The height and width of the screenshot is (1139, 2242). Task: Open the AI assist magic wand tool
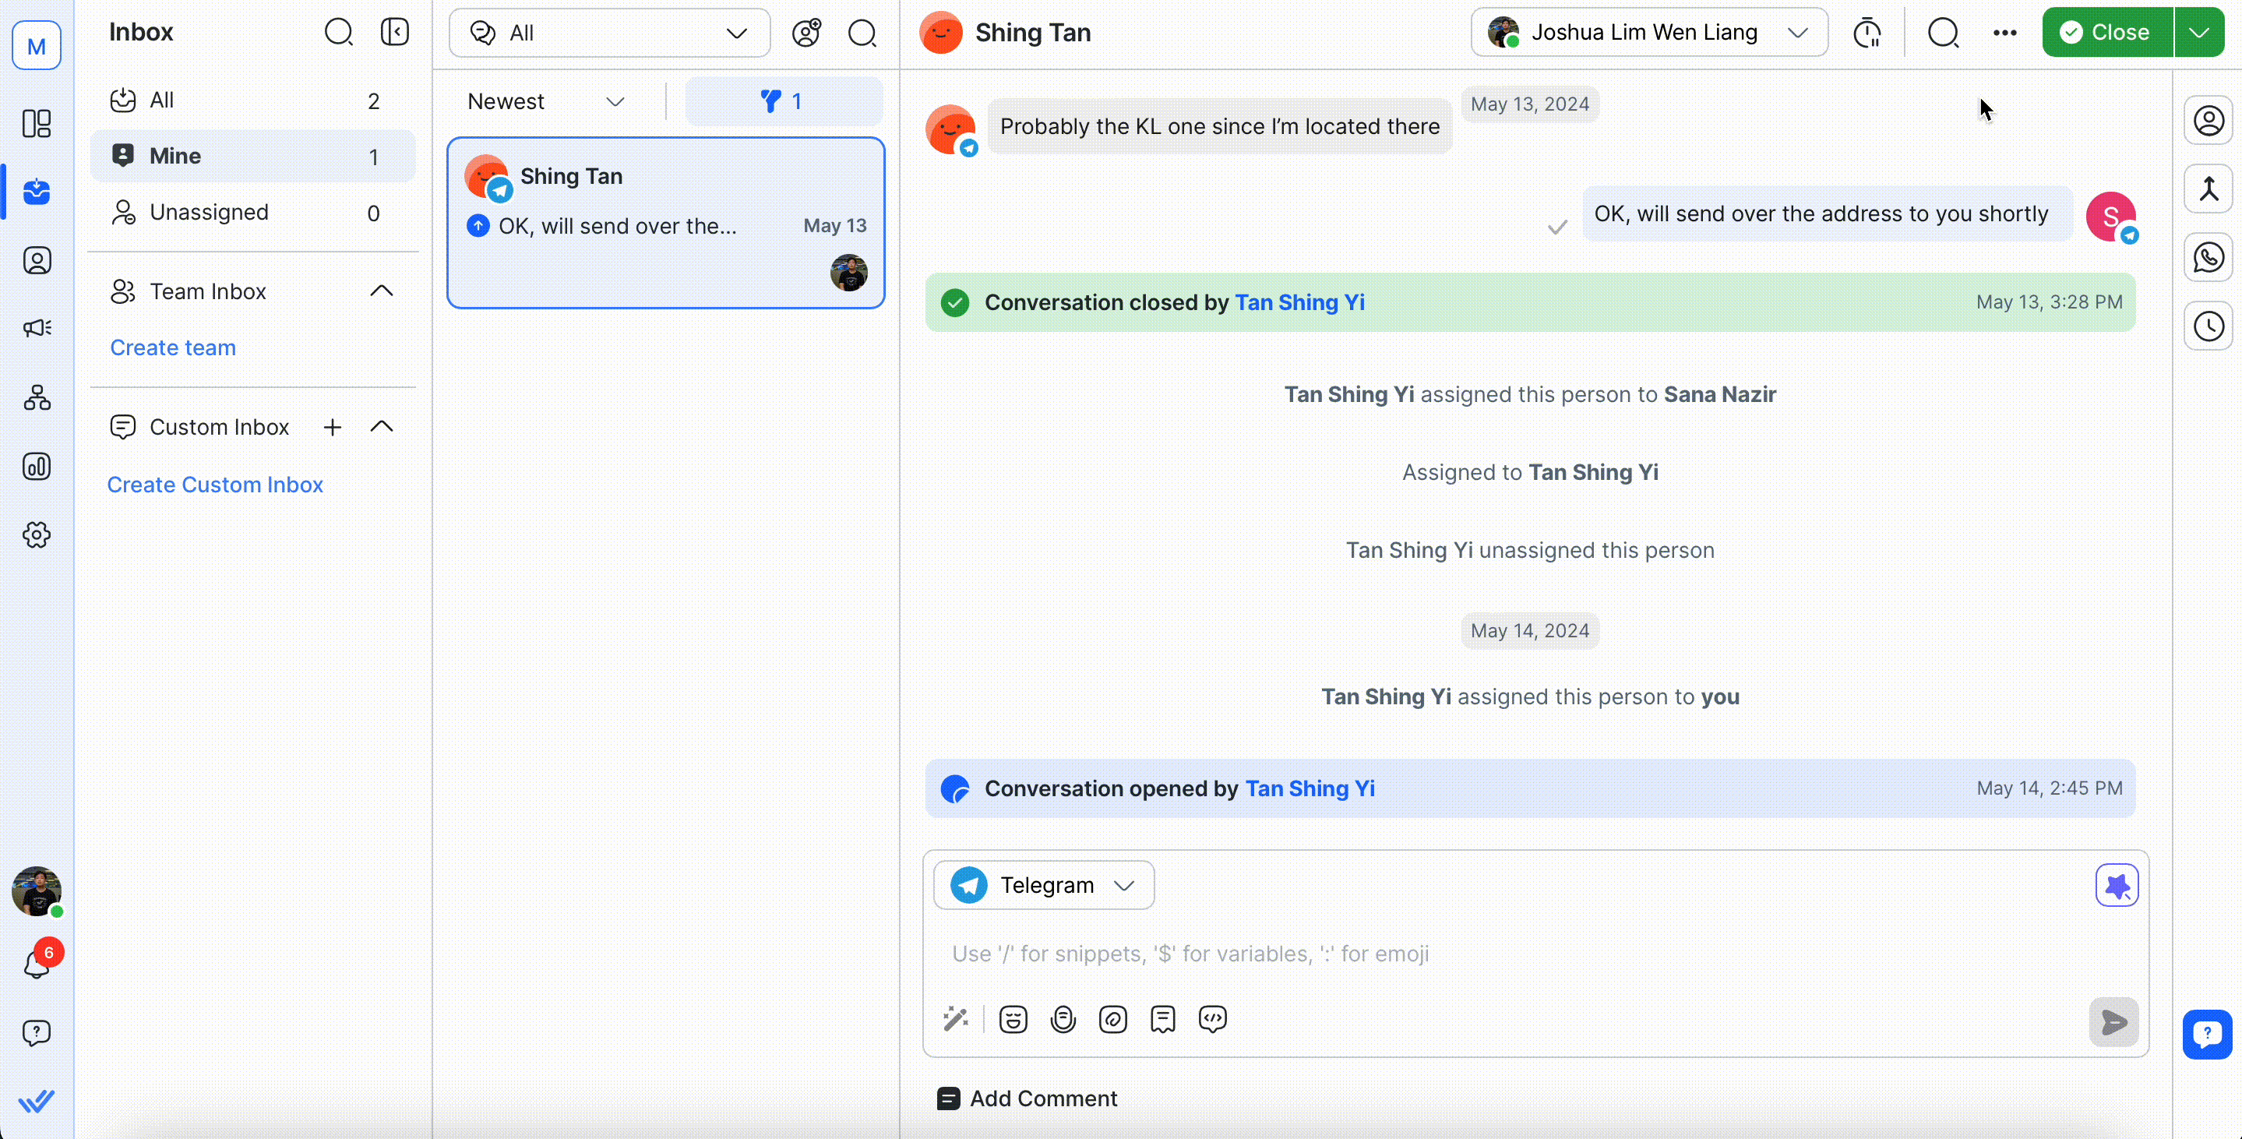click(x=956, y=1018)
